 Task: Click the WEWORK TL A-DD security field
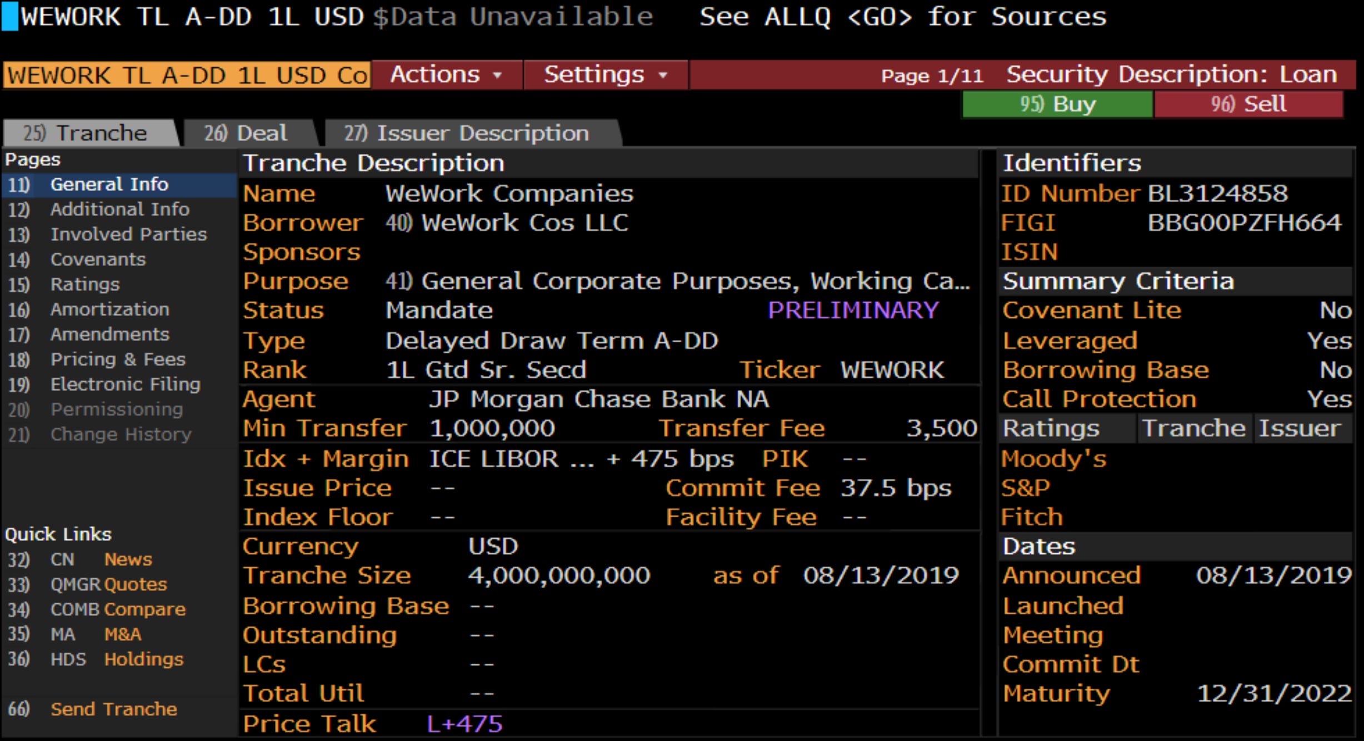[x=187, y=76]
